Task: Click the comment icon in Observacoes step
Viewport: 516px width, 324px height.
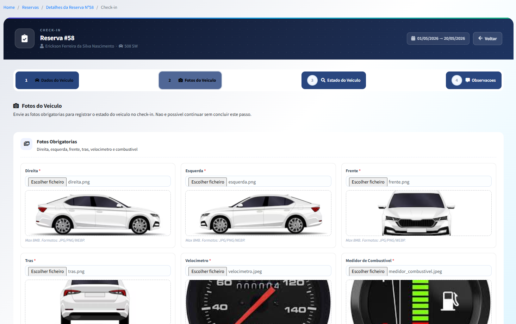Action: pyautogui.click(x=467, y=80)
